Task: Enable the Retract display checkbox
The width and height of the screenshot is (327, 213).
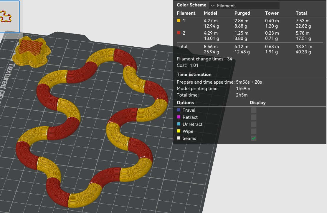Action: 254,117
